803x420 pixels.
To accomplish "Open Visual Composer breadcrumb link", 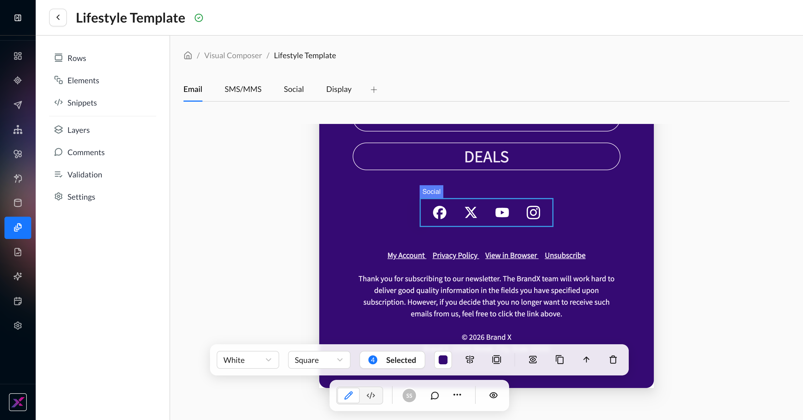I will 233,55.
